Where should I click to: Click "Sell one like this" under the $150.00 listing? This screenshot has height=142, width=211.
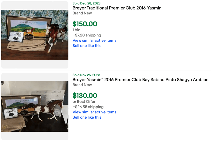click(87, 46)
